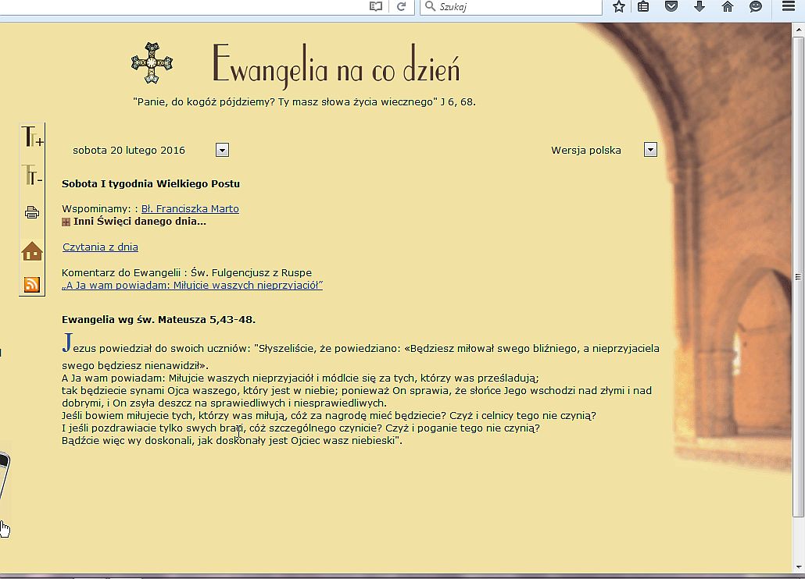
Task: Open the browser downloads arrow
Action: [699, 7]
